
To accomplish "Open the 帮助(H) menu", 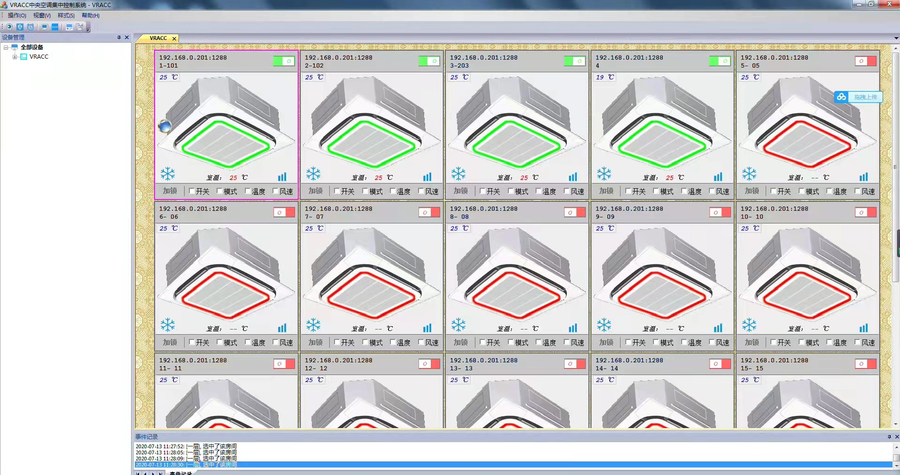I will [x=91, y=15].
